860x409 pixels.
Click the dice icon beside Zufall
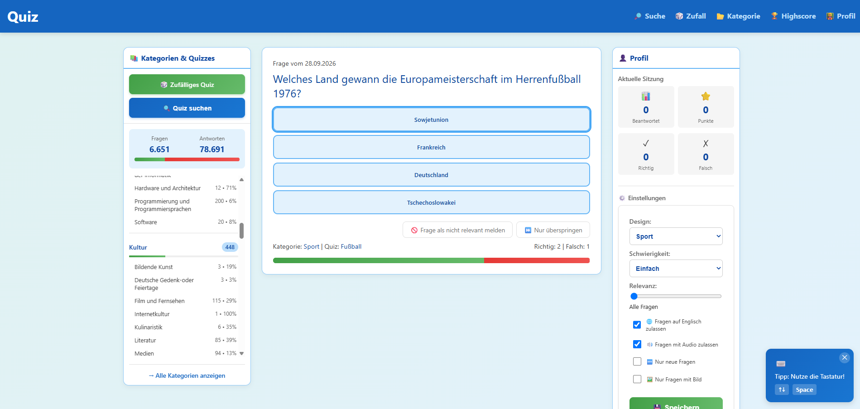(x=679, y=16)
